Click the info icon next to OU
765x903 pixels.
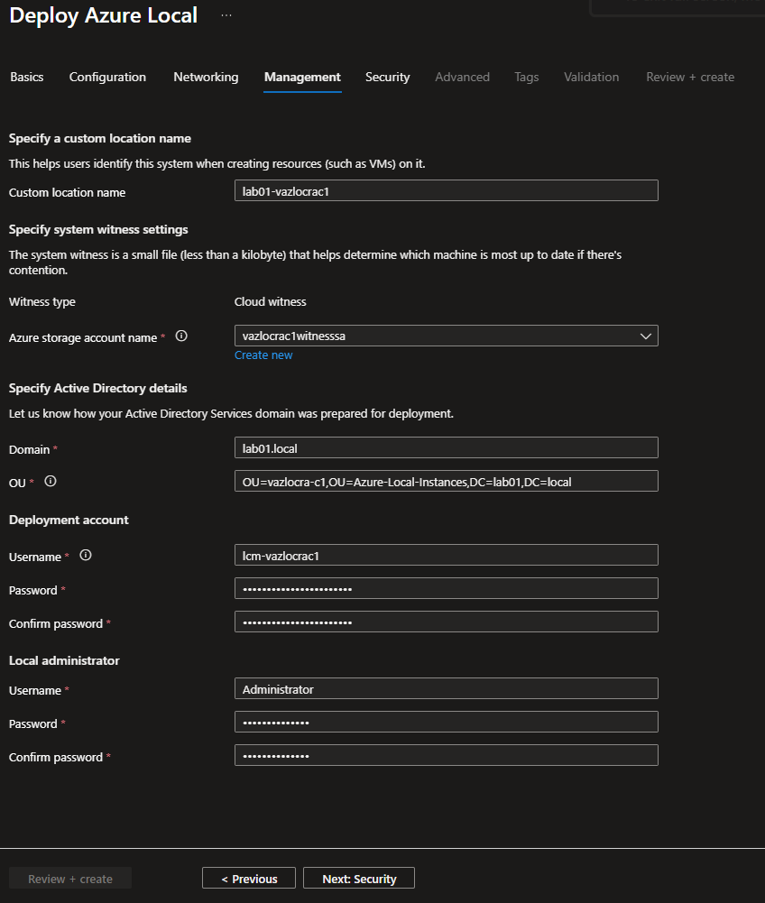tap(51, 482)
